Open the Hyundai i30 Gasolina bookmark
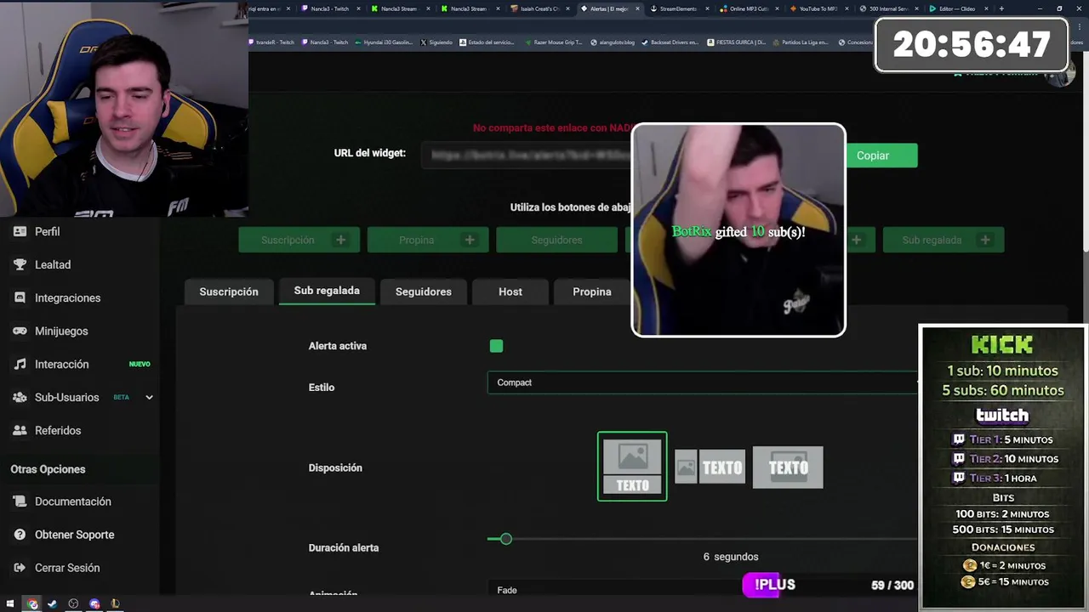The height and width of the screenshot is (612, 1089). click(383, 42)
